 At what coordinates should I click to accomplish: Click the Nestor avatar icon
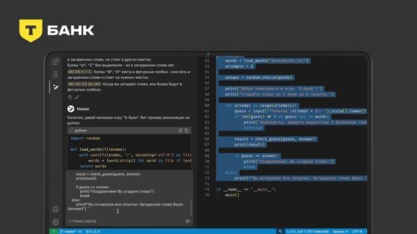(71, 109)
